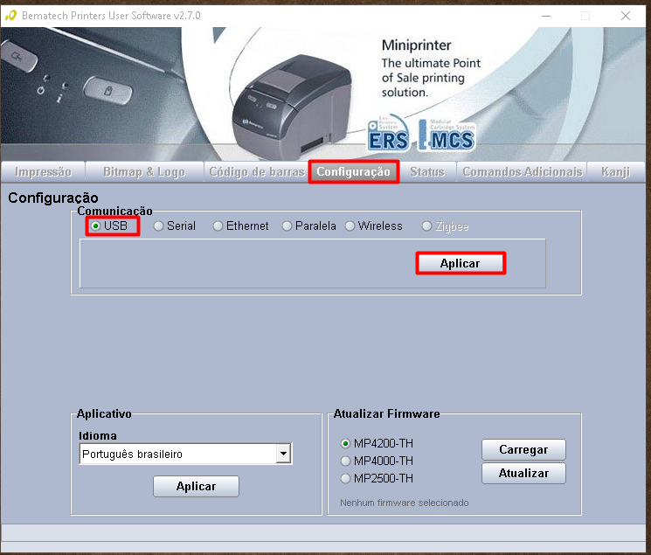Click the MCS logo in banner
The image size is (651, 555).
pyautogui.click(x=447, y=135)
